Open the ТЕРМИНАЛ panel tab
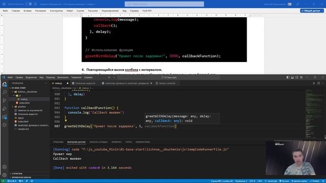The image size is (326, 183). coord(116,142)
